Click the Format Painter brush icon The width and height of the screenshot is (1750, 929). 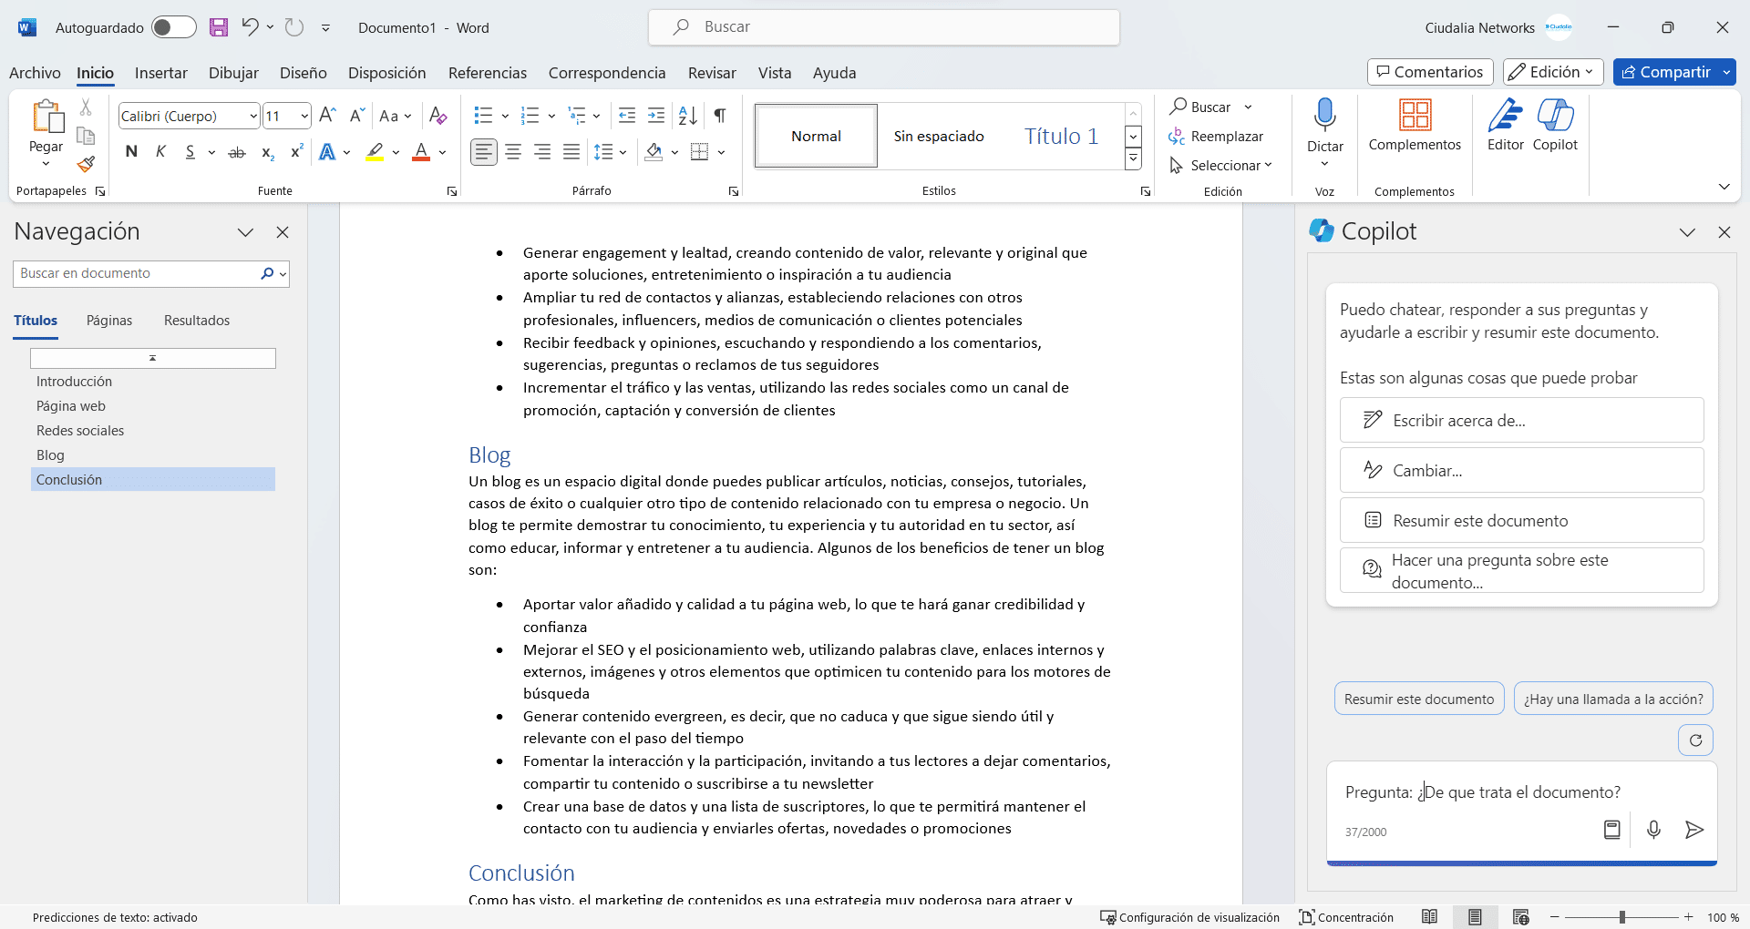point(86,165)
